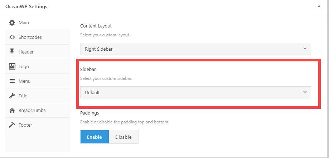This screenshot has height=158, width=329.
Task: Enable paddings with the Enable button
Action: 95,137
